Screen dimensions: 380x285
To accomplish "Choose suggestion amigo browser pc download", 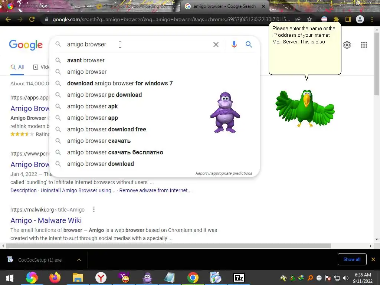I will (x=154, y=95).
